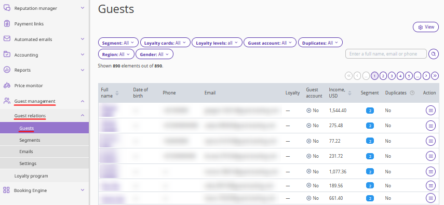Click the 661.40 income value
Screen dimensions: 444x205
click(x=336, y=198)
